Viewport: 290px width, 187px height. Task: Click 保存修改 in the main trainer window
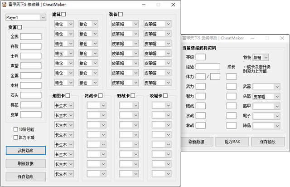point(26,177)
